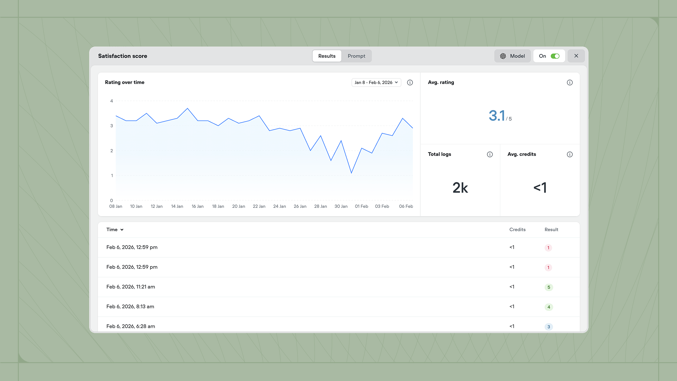
Task: Open log entry Feb 6, 8:13 am
Action: pyautogui.click(x=130, y=307)
